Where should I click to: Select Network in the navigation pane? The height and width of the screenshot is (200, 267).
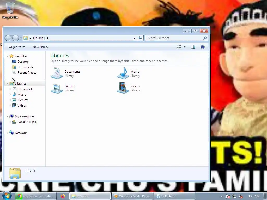pos(21,133)
